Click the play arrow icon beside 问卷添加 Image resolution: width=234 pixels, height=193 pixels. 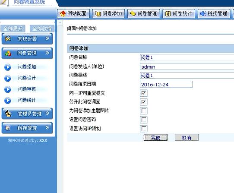click(8, 67)
